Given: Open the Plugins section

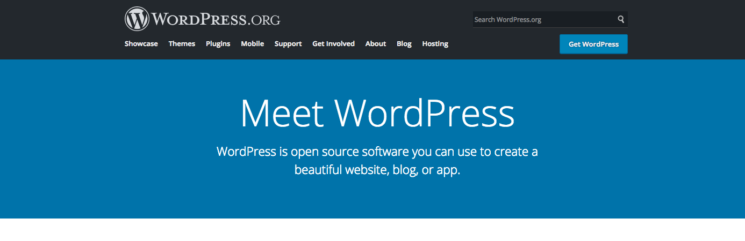Looking at the screenshot, I should pyautogui.click(x=218, y=44).
